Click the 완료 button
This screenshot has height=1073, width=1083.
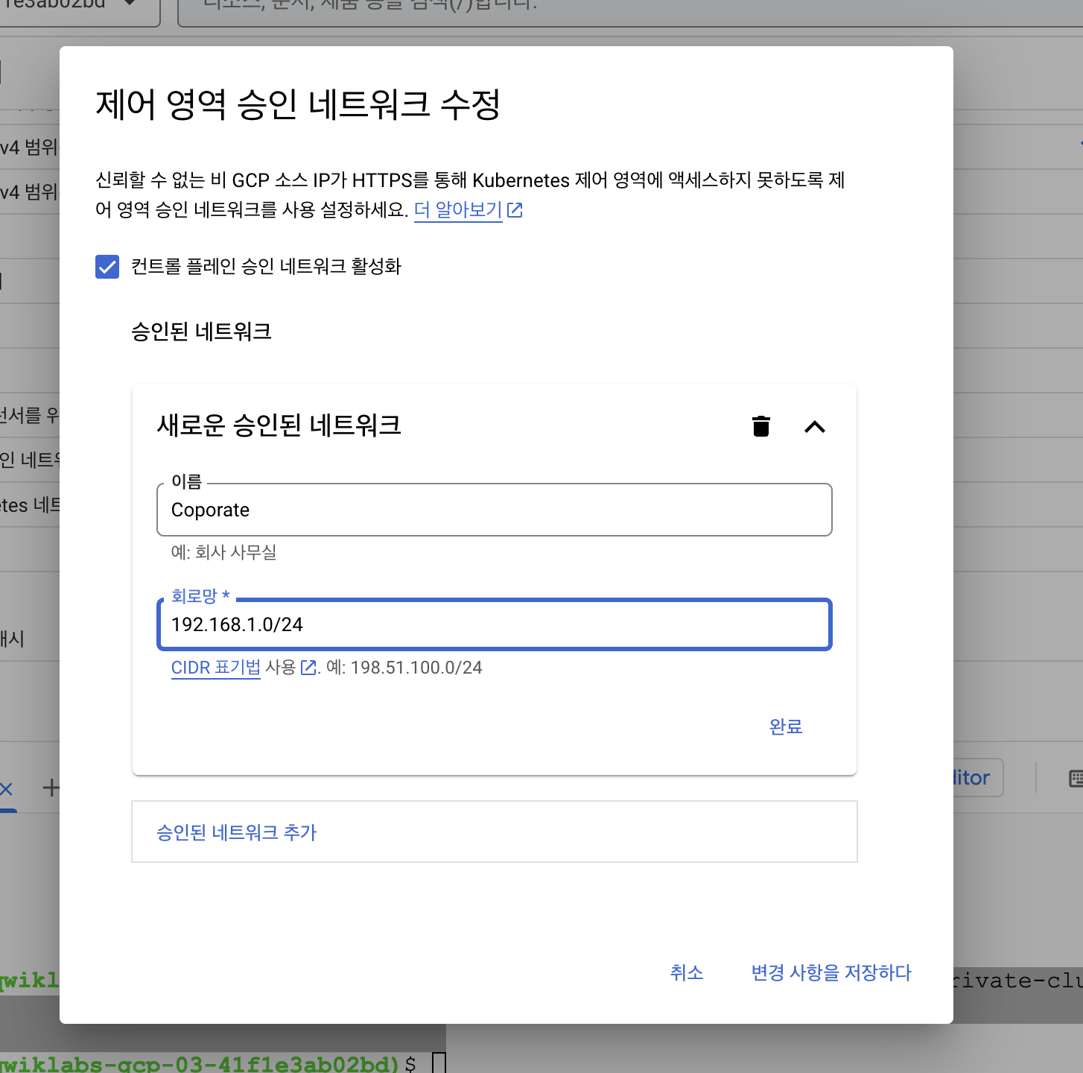point(786,727)
